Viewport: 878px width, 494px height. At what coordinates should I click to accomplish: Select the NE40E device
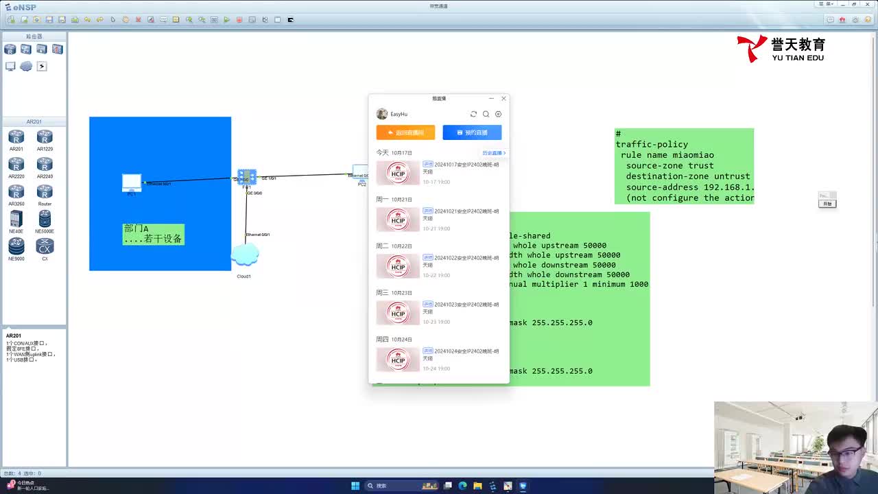(16, 221)
